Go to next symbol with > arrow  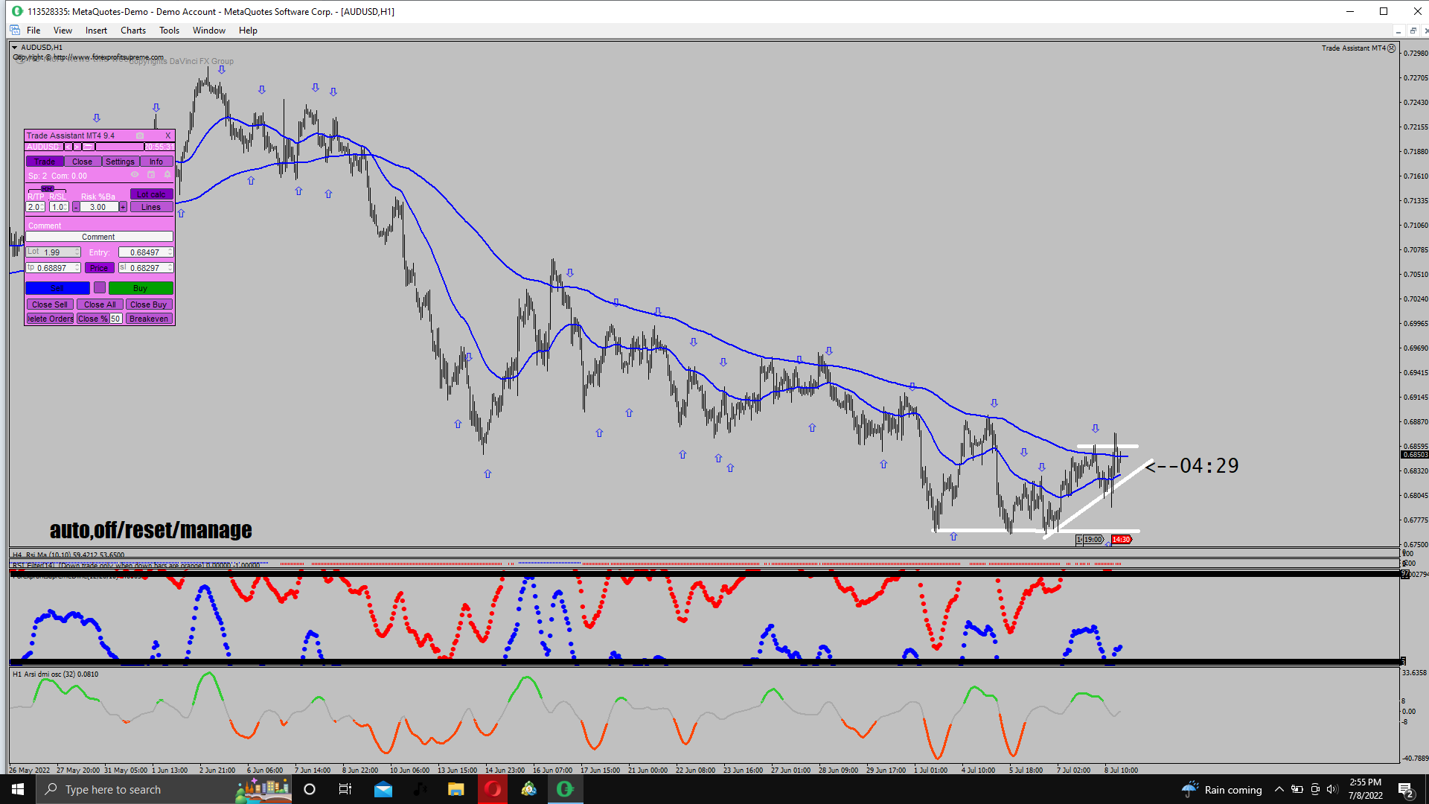(77, 147)
